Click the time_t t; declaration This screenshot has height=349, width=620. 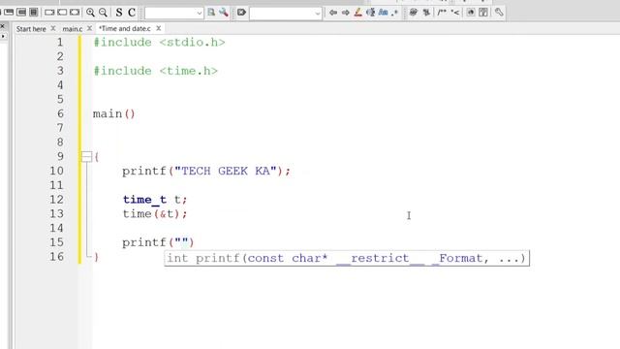click(155, 200)
